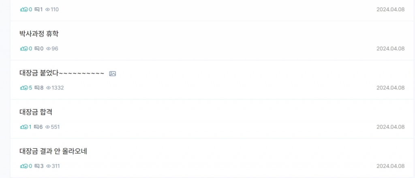Image resolution: width=415 pixels, height=178 pixels.
Task: Open the post '박사과정 휴학'
Action: pos(39,34)
